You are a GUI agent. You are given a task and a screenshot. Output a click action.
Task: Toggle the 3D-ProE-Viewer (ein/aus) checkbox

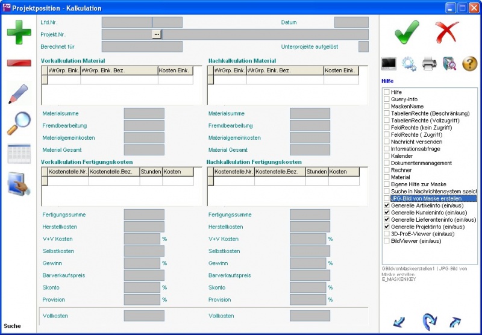(x=386, y=234)
